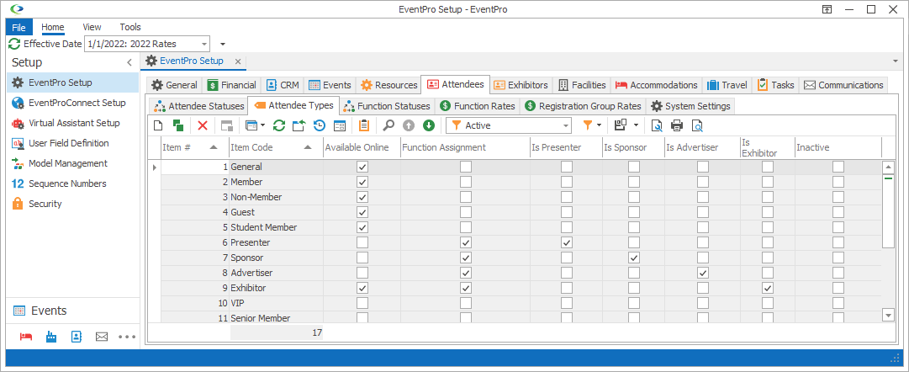Open the quick access customize arrow
909x372 pixels.
pyautogui.click(x=223, y=44)
